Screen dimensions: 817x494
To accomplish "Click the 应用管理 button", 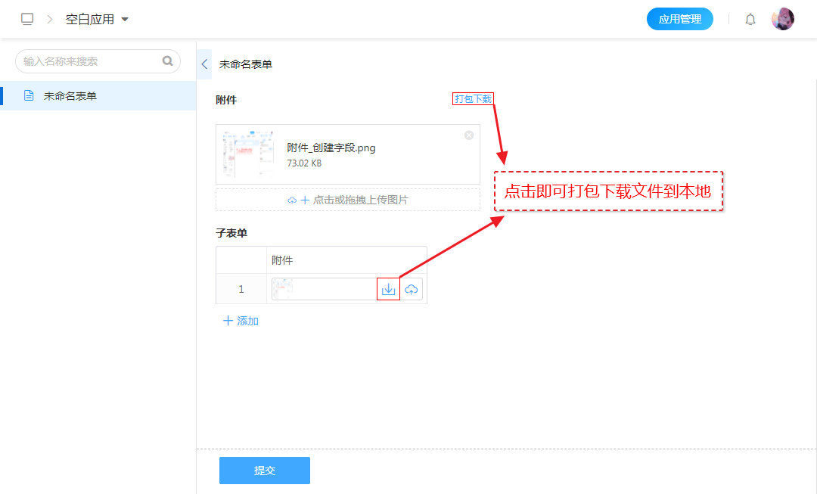I will pos(679,19).
